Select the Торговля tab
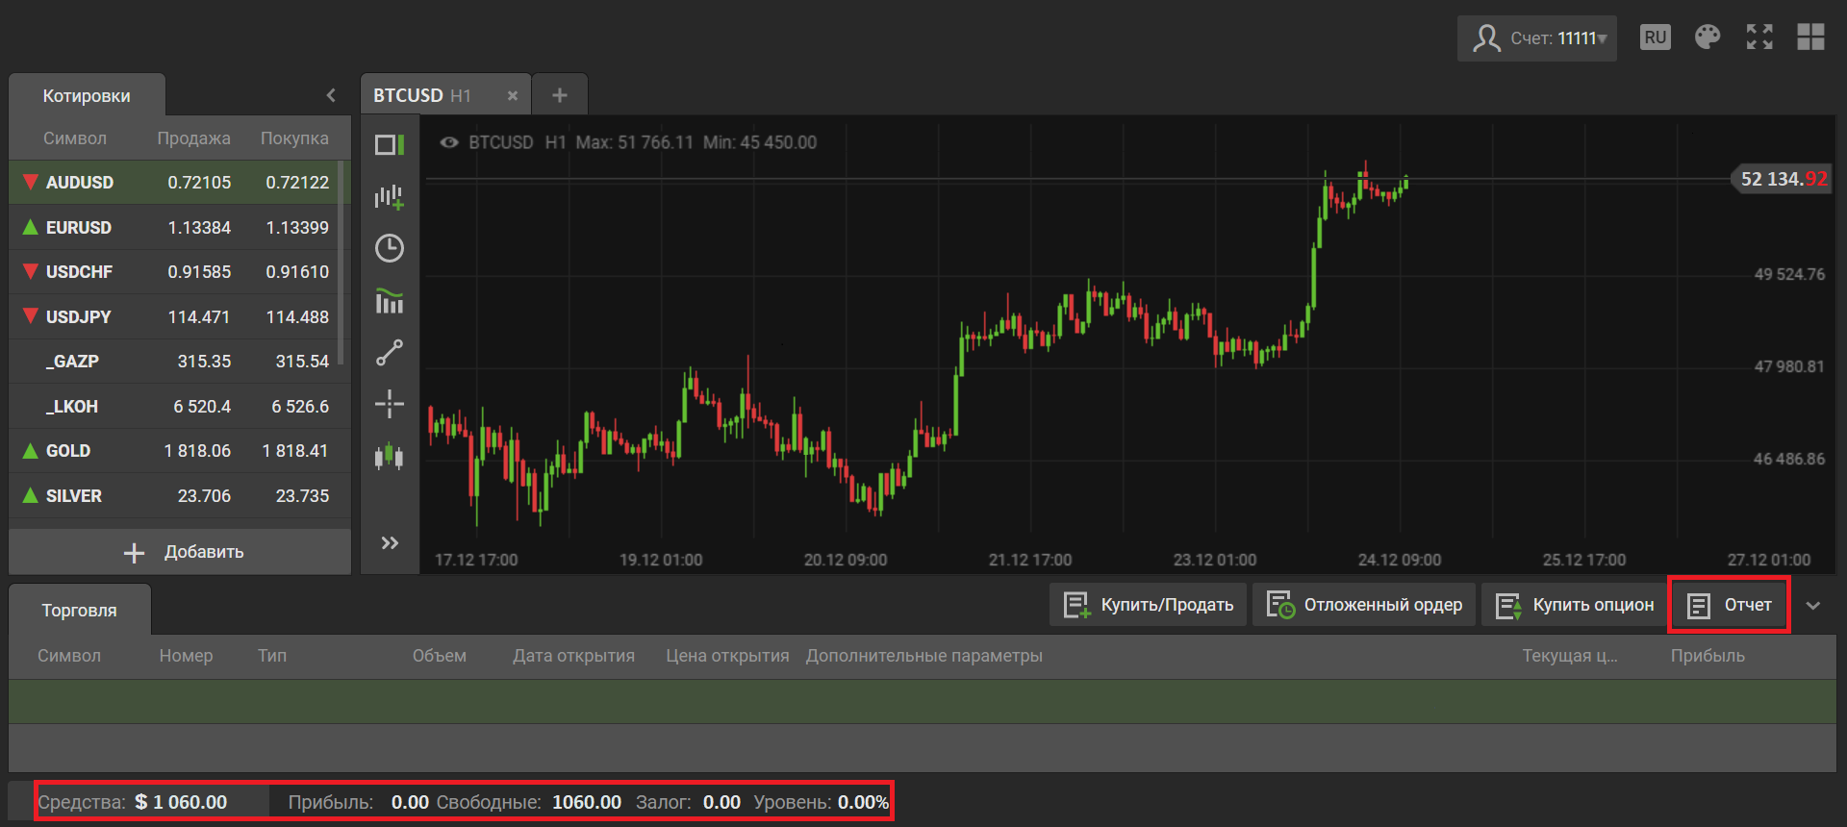This screenshot has height=827, width=1847. tap(80, 610)
